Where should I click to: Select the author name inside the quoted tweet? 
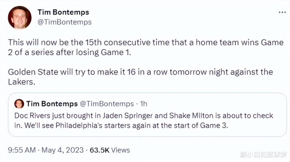click(x=52, y=104)
